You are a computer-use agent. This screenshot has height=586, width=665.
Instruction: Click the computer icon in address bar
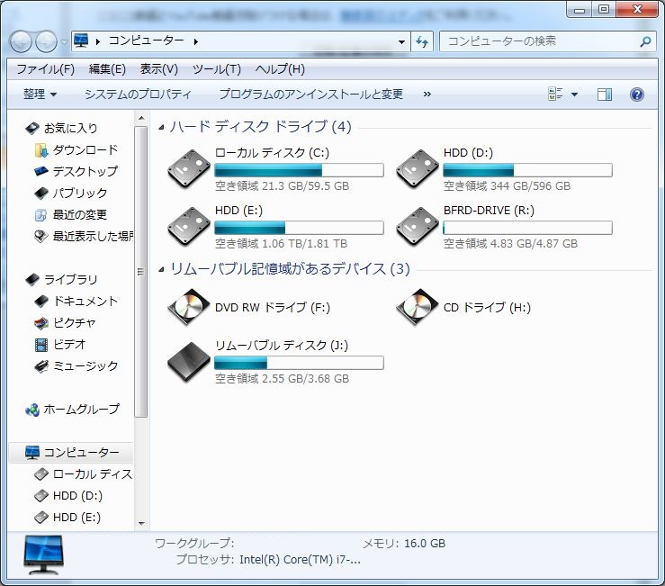point(81,41)
